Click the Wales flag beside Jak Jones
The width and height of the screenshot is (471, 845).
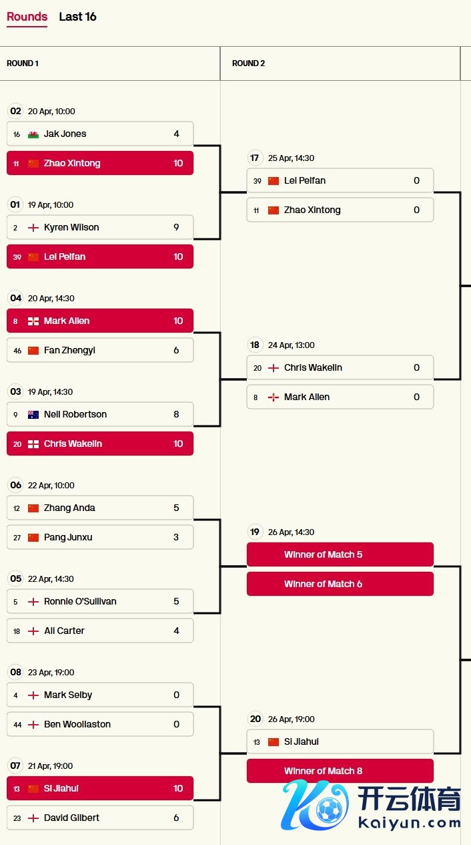coord(33,134)
